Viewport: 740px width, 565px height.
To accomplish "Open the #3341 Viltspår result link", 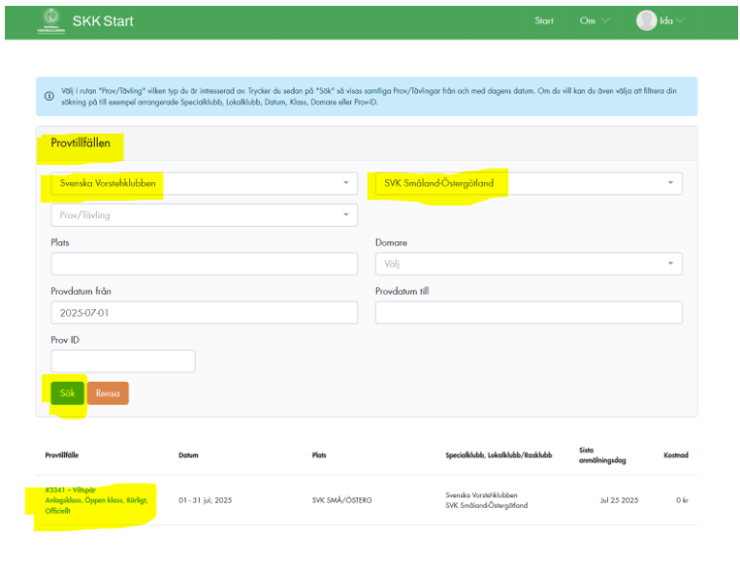I will pyautogui.click(x=96, y=500).
